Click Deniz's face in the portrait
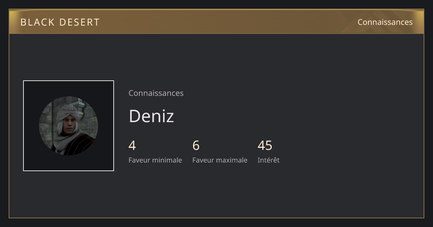Image resolution: width=433 pixels, height=227 pixels. coord(69,124)
